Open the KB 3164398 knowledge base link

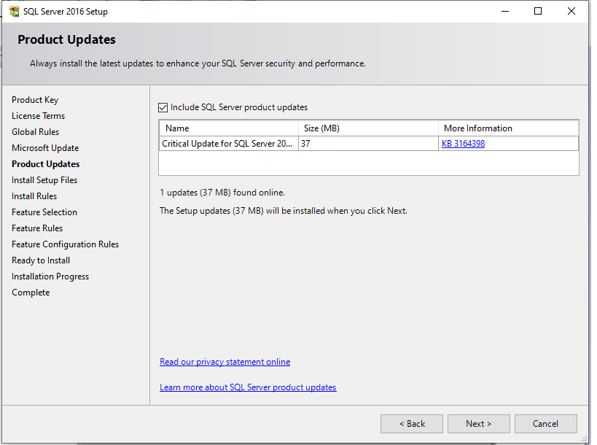[x=462, y=143]
